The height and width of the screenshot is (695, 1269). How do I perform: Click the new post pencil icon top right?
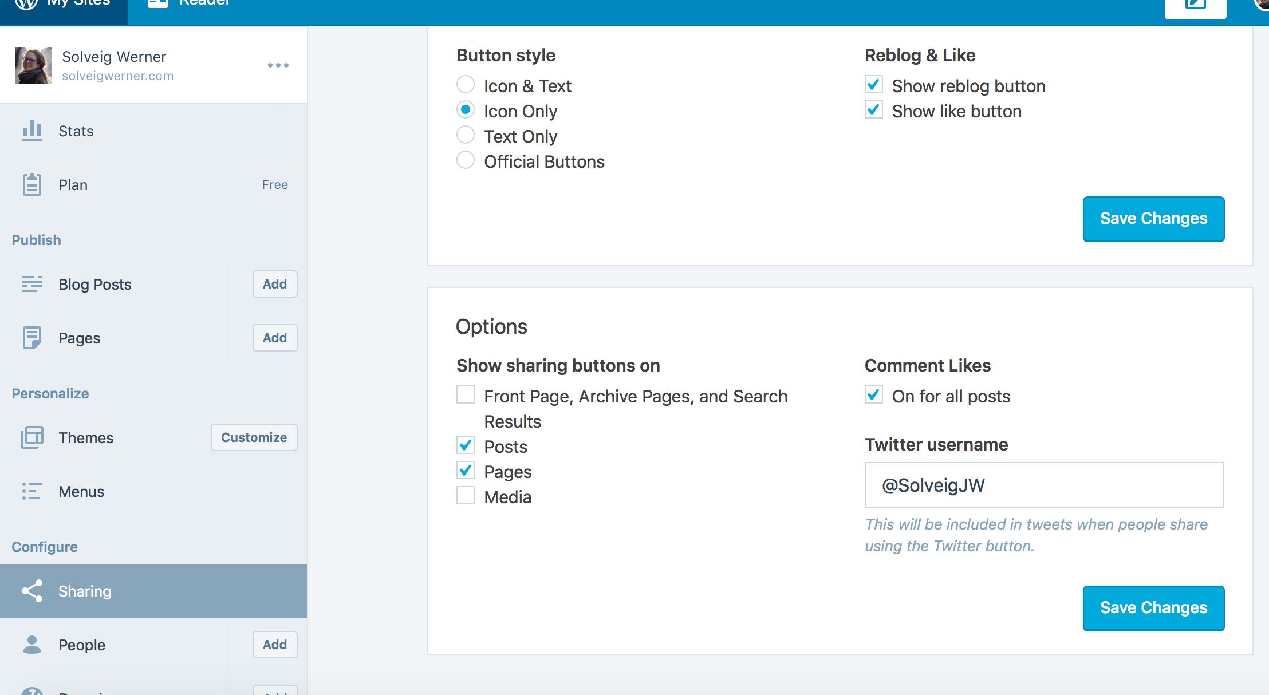coord(1196,5)
